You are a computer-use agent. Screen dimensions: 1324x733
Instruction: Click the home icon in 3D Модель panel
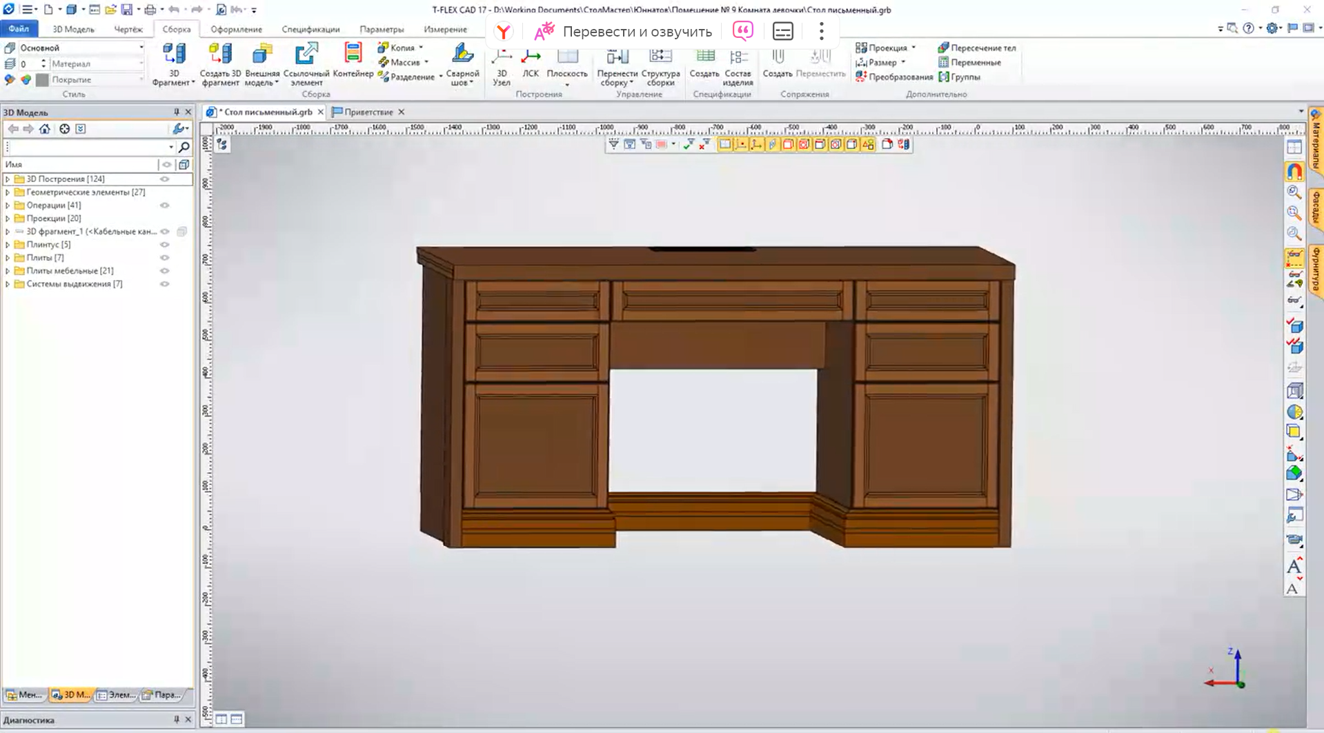pyautogui.click(x=45, y=129)
